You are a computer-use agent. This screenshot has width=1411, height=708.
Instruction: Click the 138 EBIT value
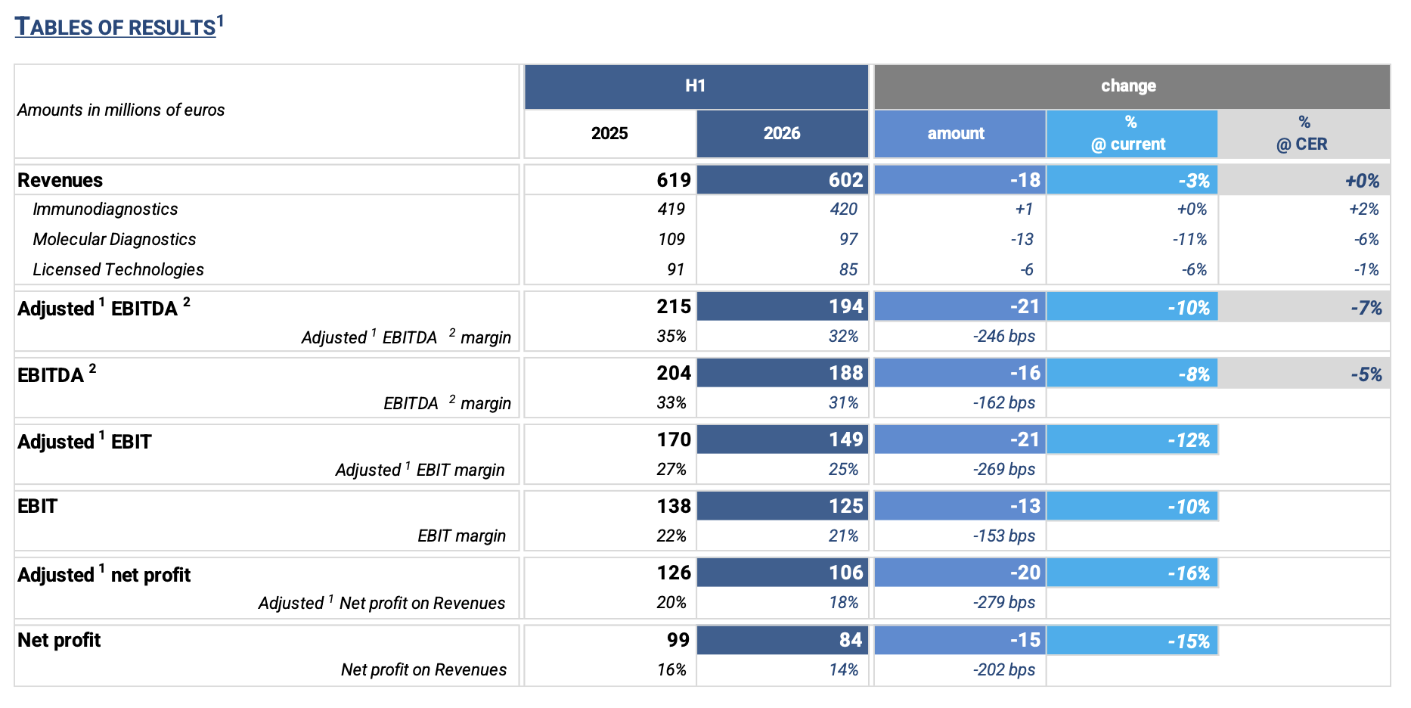(x=674, y=506)
